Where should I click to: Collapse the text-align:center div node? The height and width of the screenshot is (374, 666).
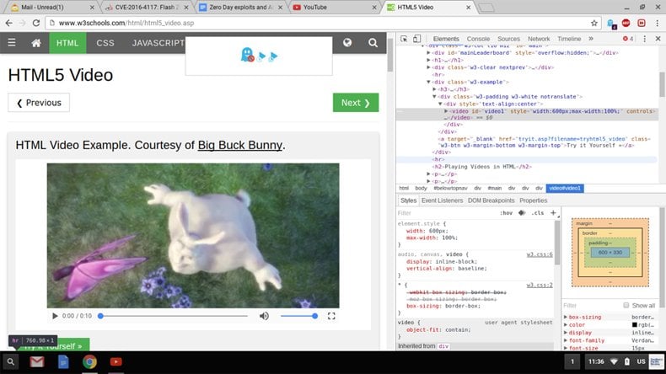click(x=440, y=104)
